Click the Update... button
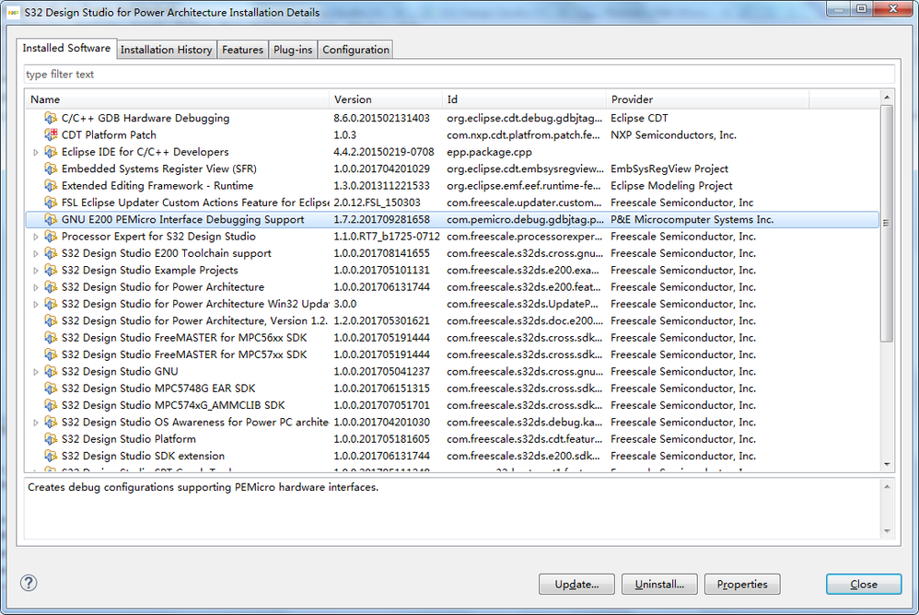Viewport: 919px width, 615px height. 576,584
